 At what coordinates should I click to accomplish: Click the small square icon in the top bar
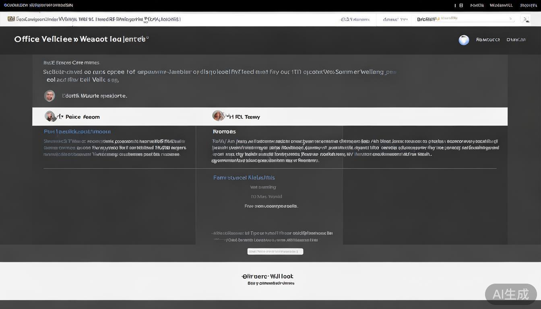(461, 5)
